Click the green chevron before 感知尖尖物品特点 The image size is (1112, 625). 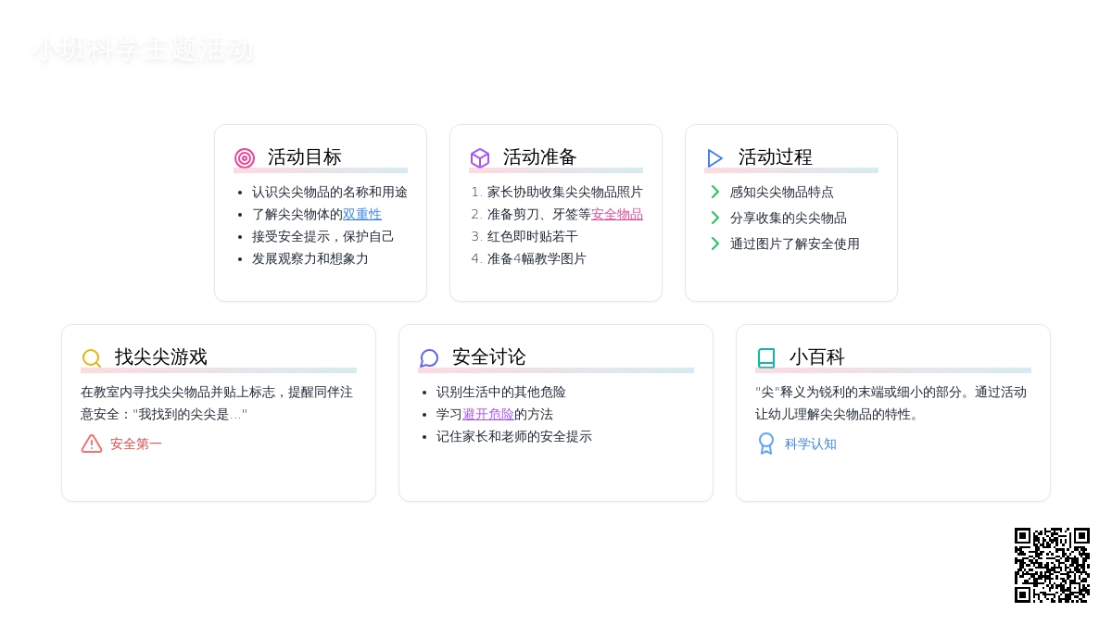[x=715, y=192]
